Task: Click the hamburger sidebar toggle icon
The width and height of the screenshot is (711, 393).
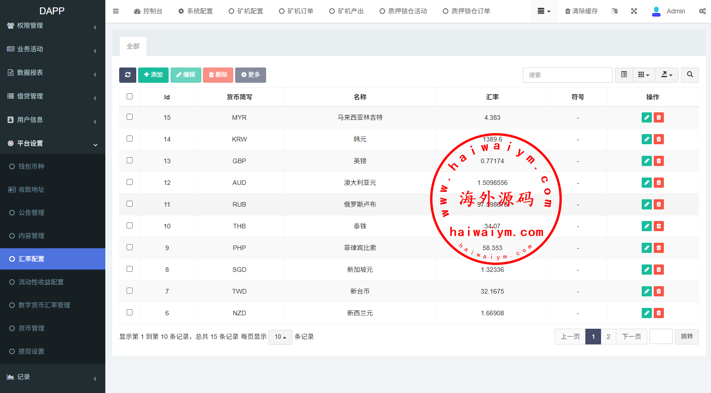Action: (116, 11)
